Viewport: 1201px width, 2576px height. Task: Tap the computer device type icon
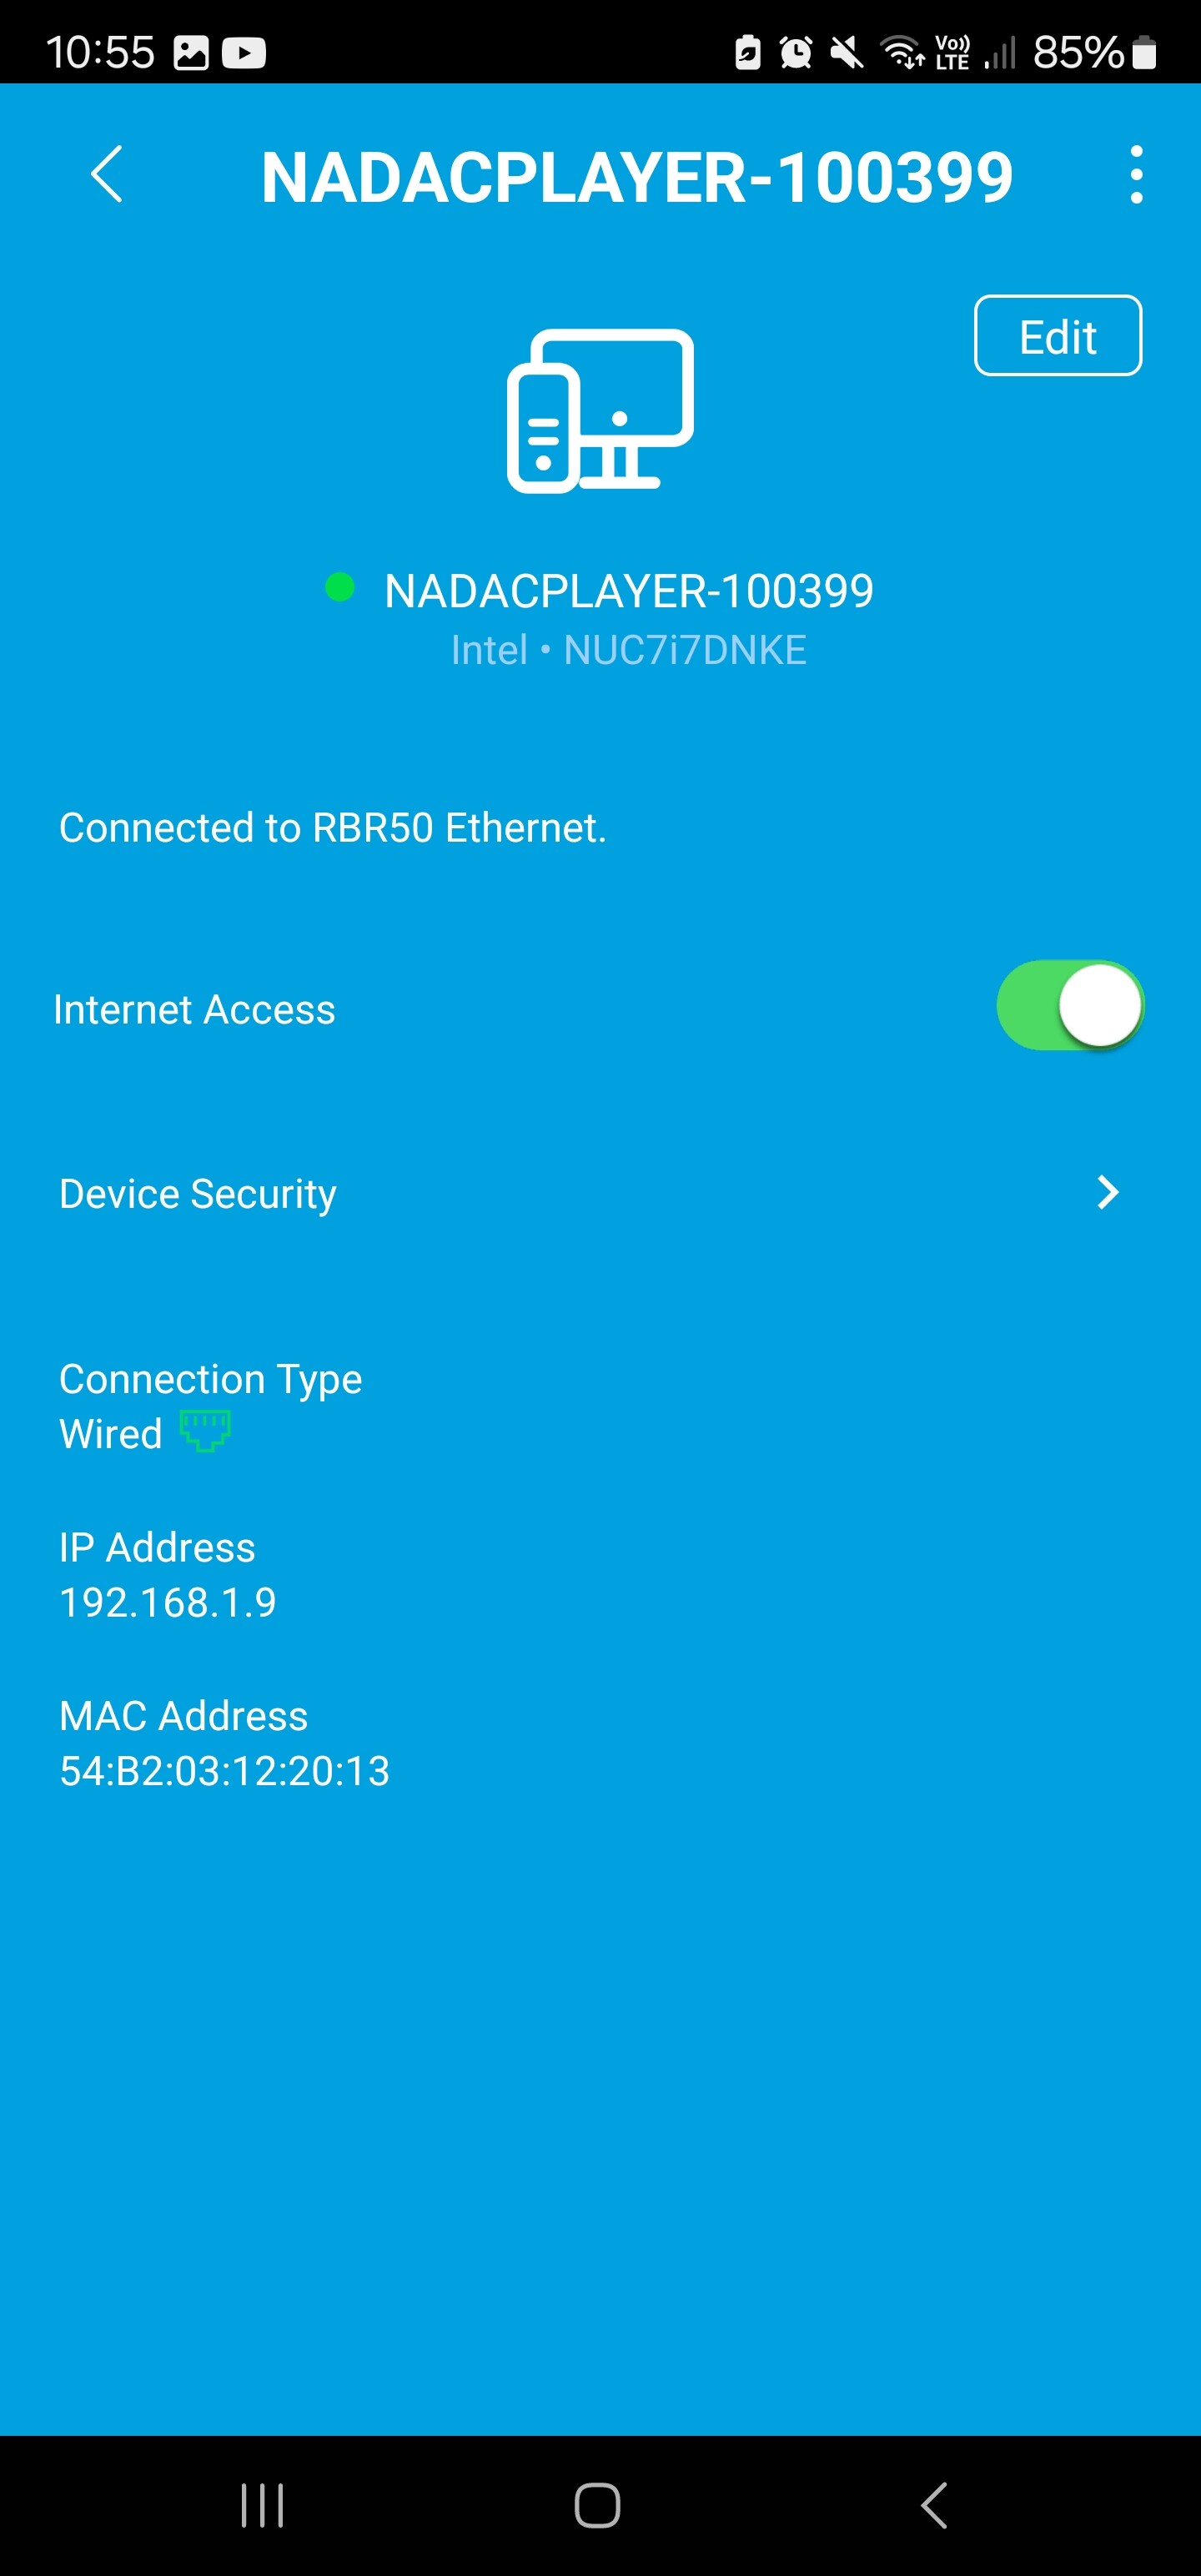coord(600,410)
